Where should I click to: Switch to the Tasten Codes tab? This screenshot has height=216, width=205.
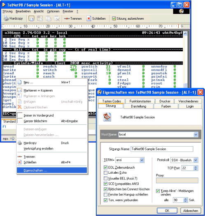(x=112, y=101)
